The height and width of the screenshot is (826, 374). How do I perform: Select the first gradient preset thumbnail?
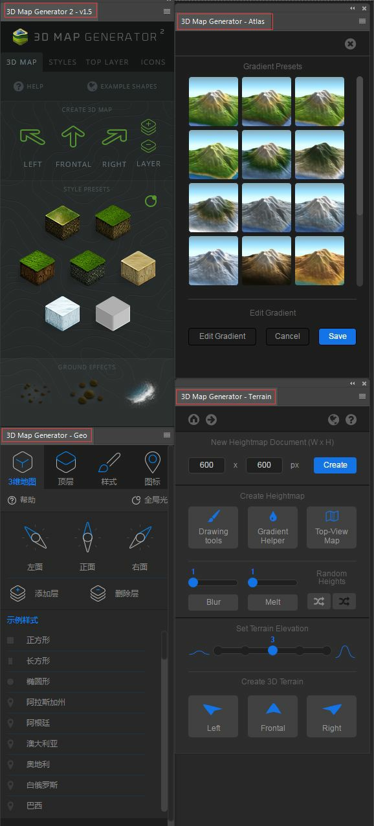pyautogui.click(x=214, y=102)
